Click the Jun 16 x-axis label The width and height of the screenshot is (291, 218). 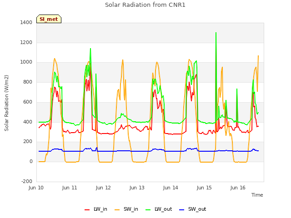[x=238, y=188]
